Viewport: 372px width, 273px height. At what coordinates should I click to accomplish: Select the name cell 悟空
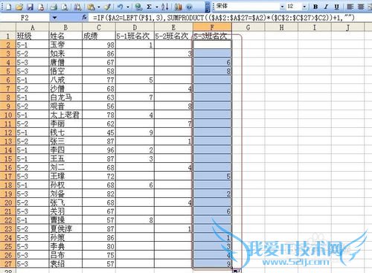[65, 71]
